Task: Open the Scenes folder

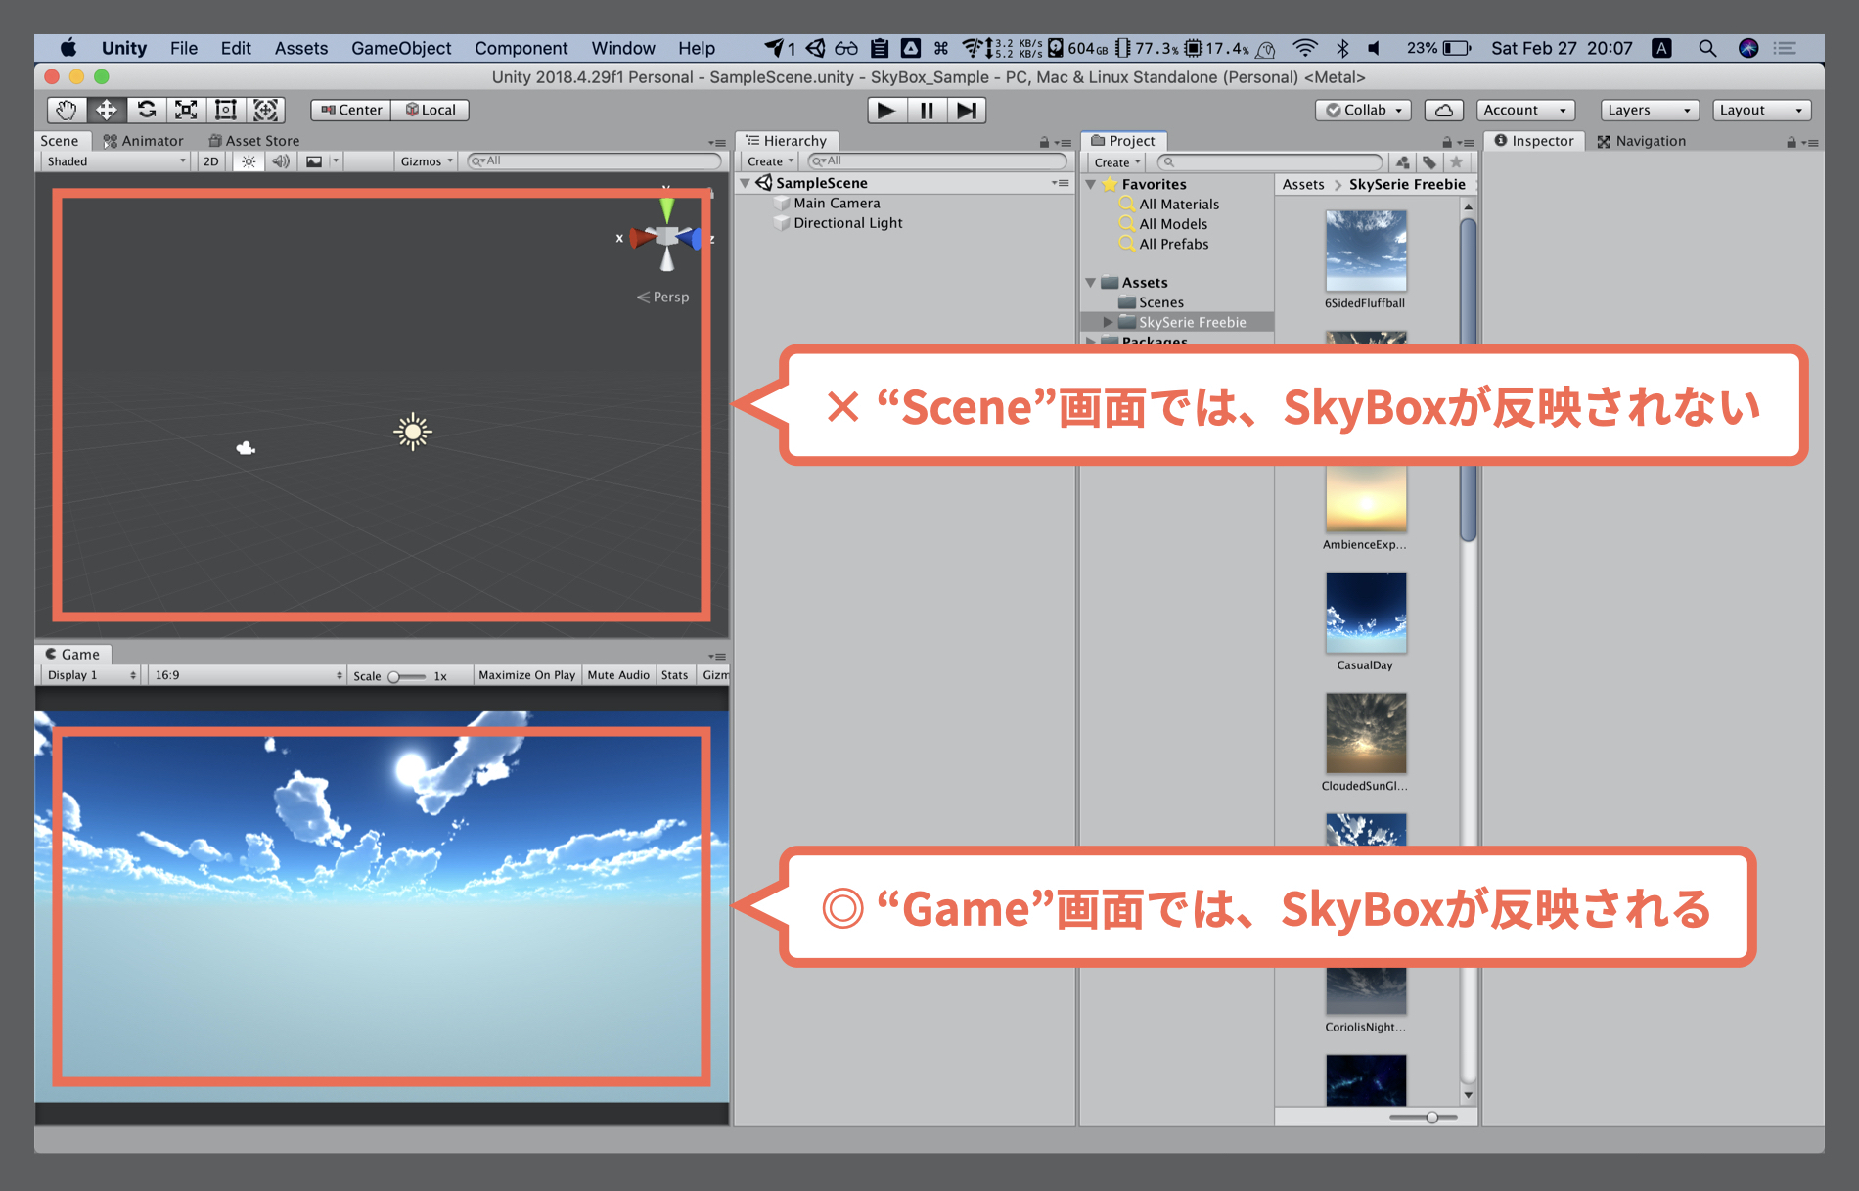Action: point(1161,302)
